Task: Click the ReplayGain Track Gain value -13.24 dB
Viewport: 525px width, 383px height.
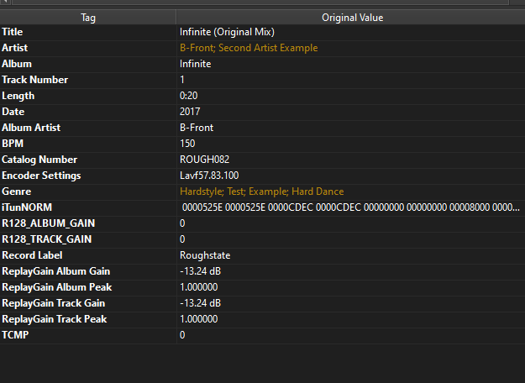Action: [200, 303]
